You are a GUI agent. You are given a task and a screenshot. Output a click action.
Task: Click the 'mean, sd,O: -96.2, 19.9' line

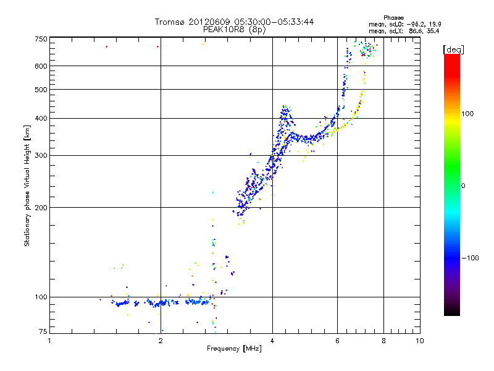[405, 24]
